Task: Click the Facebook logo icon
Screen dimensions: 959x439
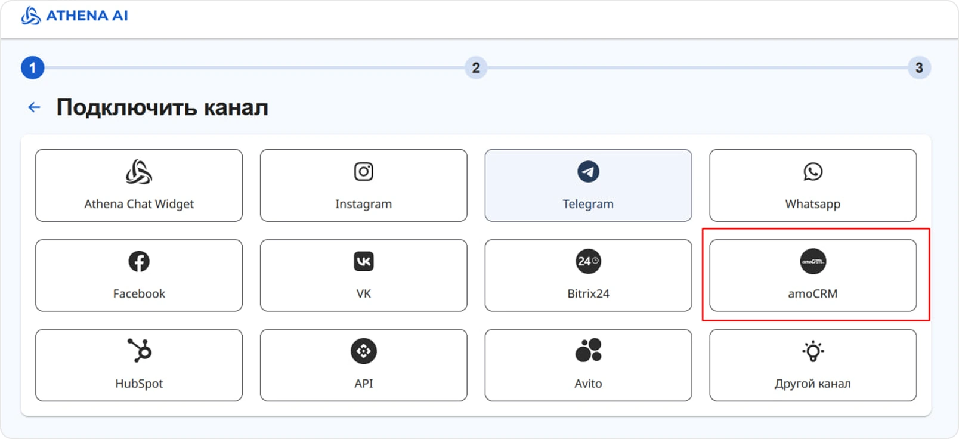Action: (x=139, y=261)
